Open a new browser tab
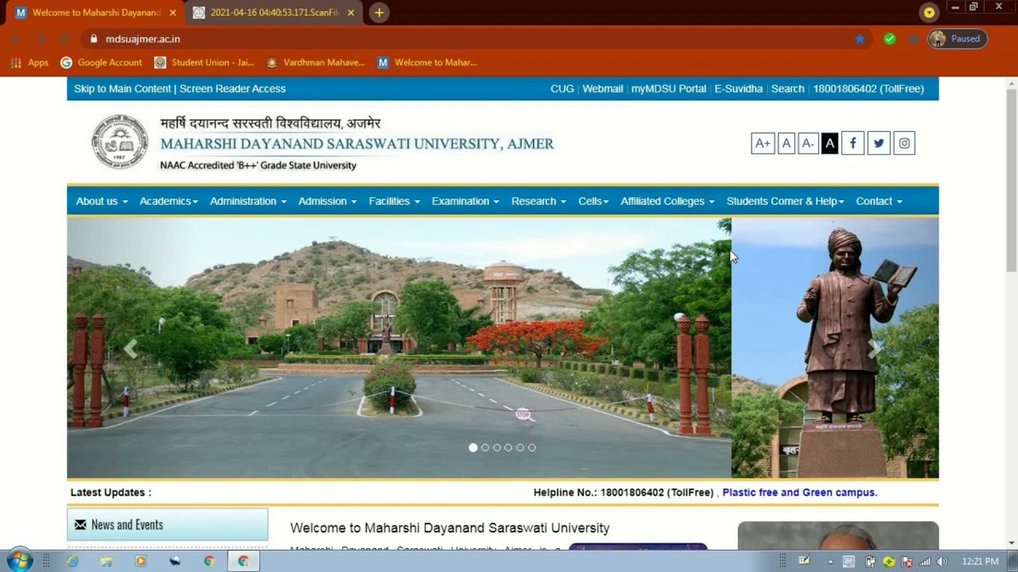 [x=379, y=13]
